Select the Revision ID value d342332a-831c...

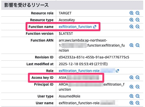click(94, 57)
